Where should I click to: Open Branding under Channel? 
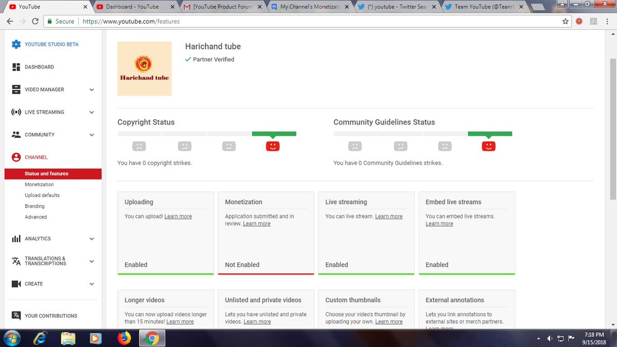(x=34, y=206)
